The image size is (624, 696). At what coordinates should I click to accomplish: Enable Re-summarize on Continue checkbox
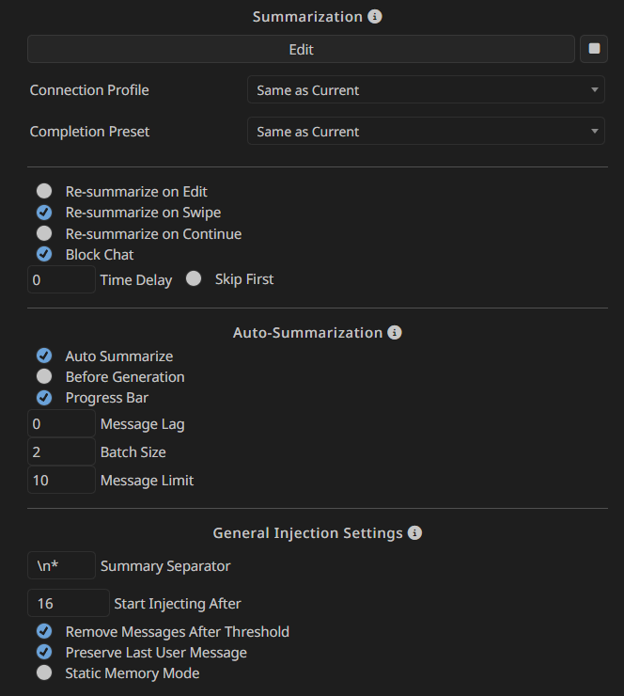(44, 233)
